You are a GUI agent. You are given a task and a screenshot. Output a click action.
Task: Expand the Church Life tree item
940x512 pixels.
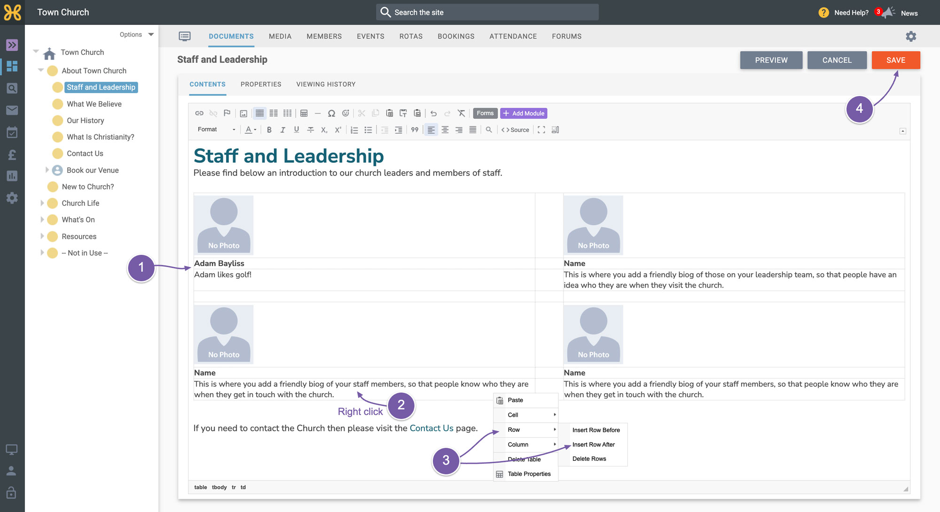tap(42, 203)
